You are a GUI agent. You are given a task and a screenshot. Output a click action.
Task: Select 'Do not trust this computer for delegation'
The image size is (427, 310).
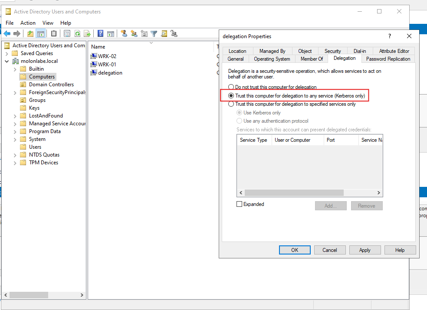231,87
